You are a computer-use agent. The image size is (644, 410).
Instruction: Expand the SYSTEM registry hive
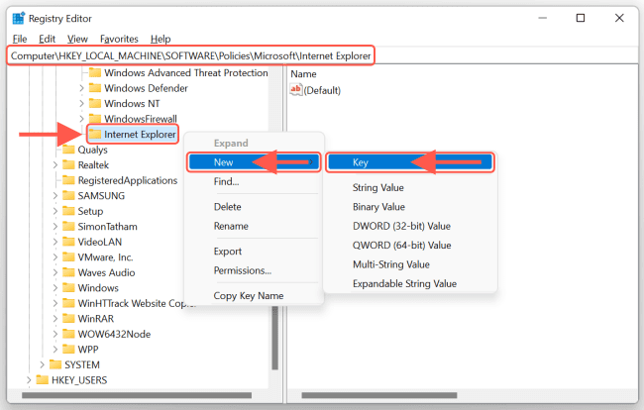click(42, 364)
